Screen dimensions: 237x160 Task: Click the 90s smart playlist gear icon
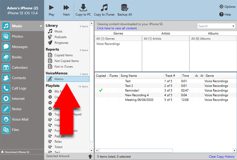(x=50, y=91)
